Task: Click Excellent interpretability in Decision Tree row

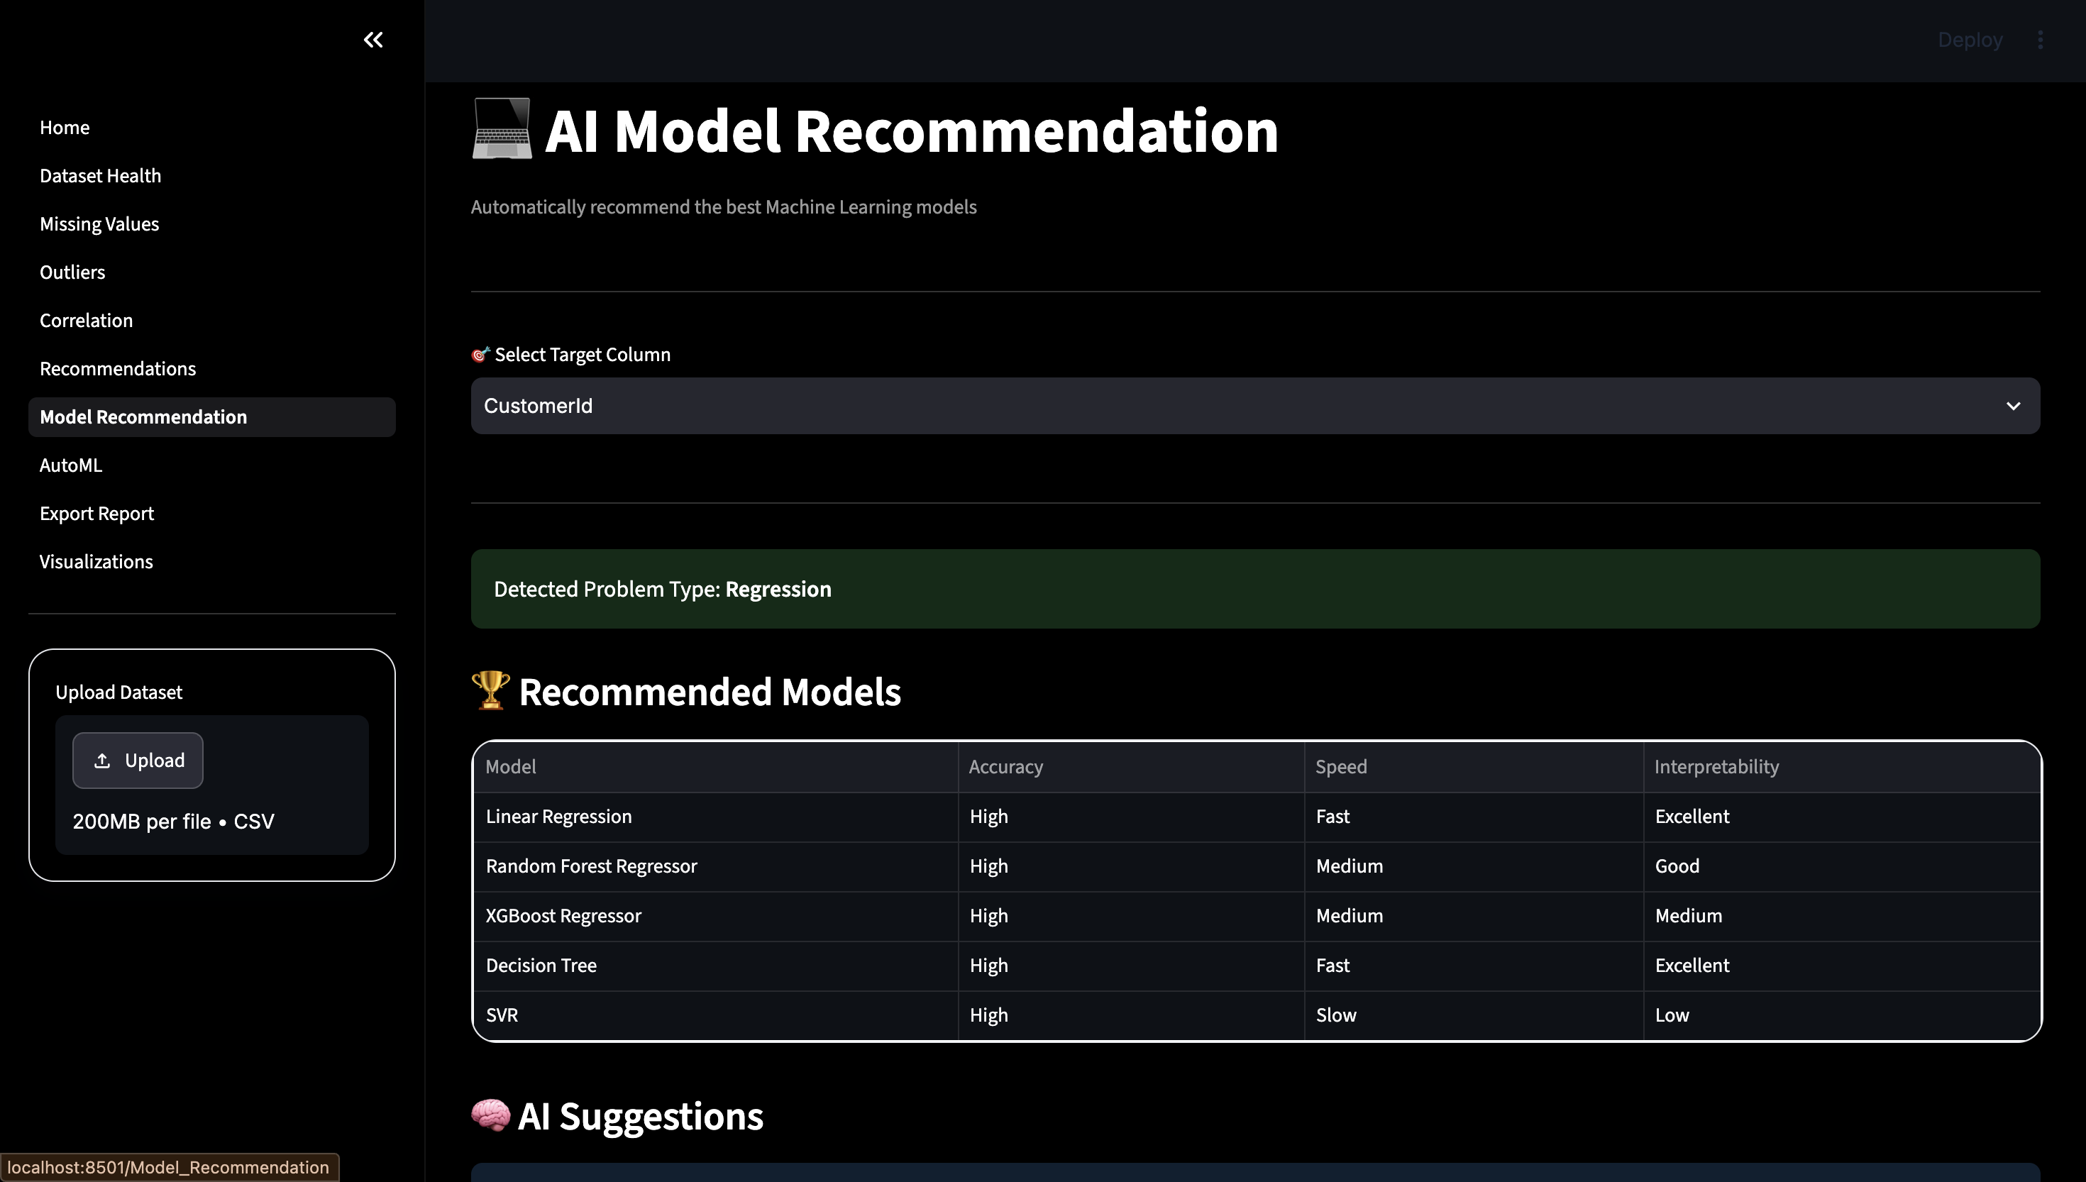Action: point(1842,965)
